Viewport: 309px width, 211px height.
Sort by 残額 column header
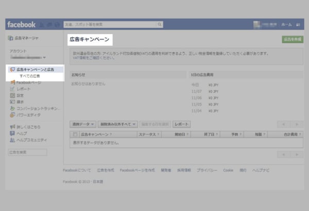coord(258,135)
